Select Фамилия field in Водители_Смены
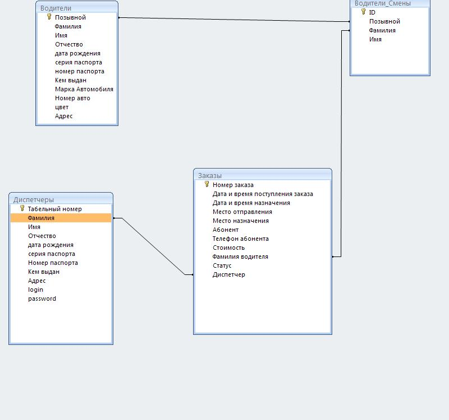The image size is (449, 420). coord(382,30)
